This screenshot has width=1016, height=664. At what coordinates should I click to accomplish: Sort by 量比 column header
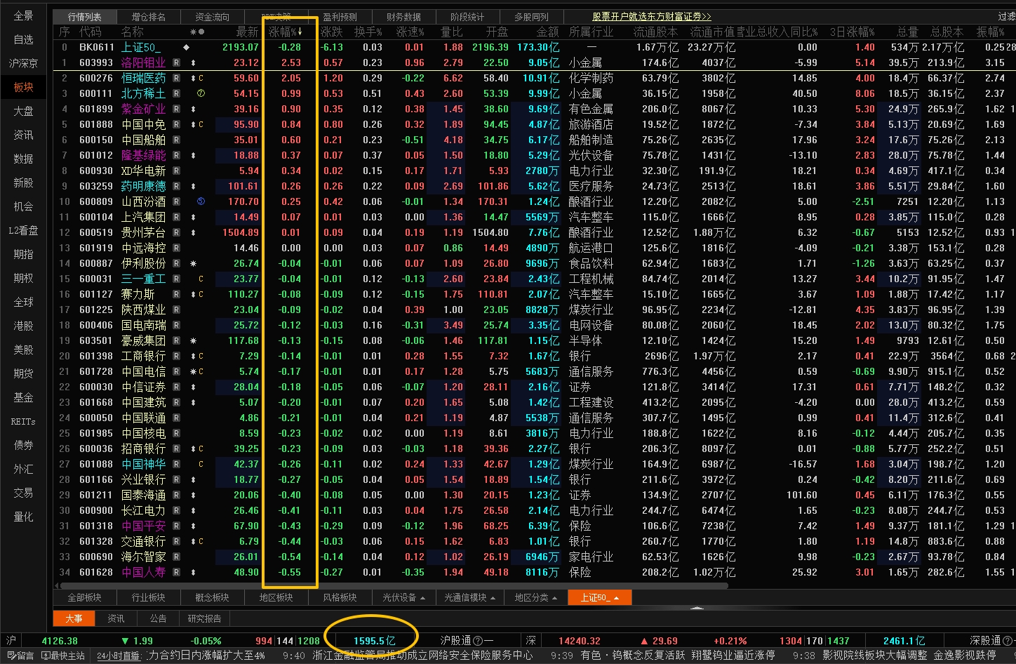[451, 32]
